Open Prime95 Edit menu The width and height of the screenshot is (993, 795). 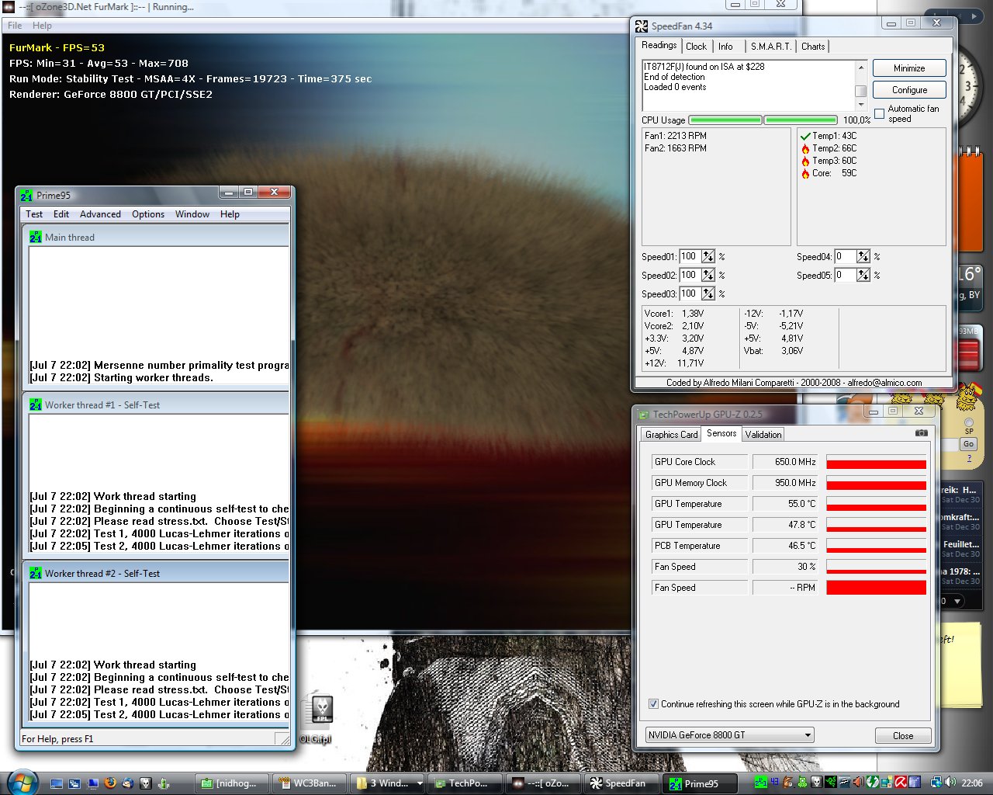pos(61,214)
